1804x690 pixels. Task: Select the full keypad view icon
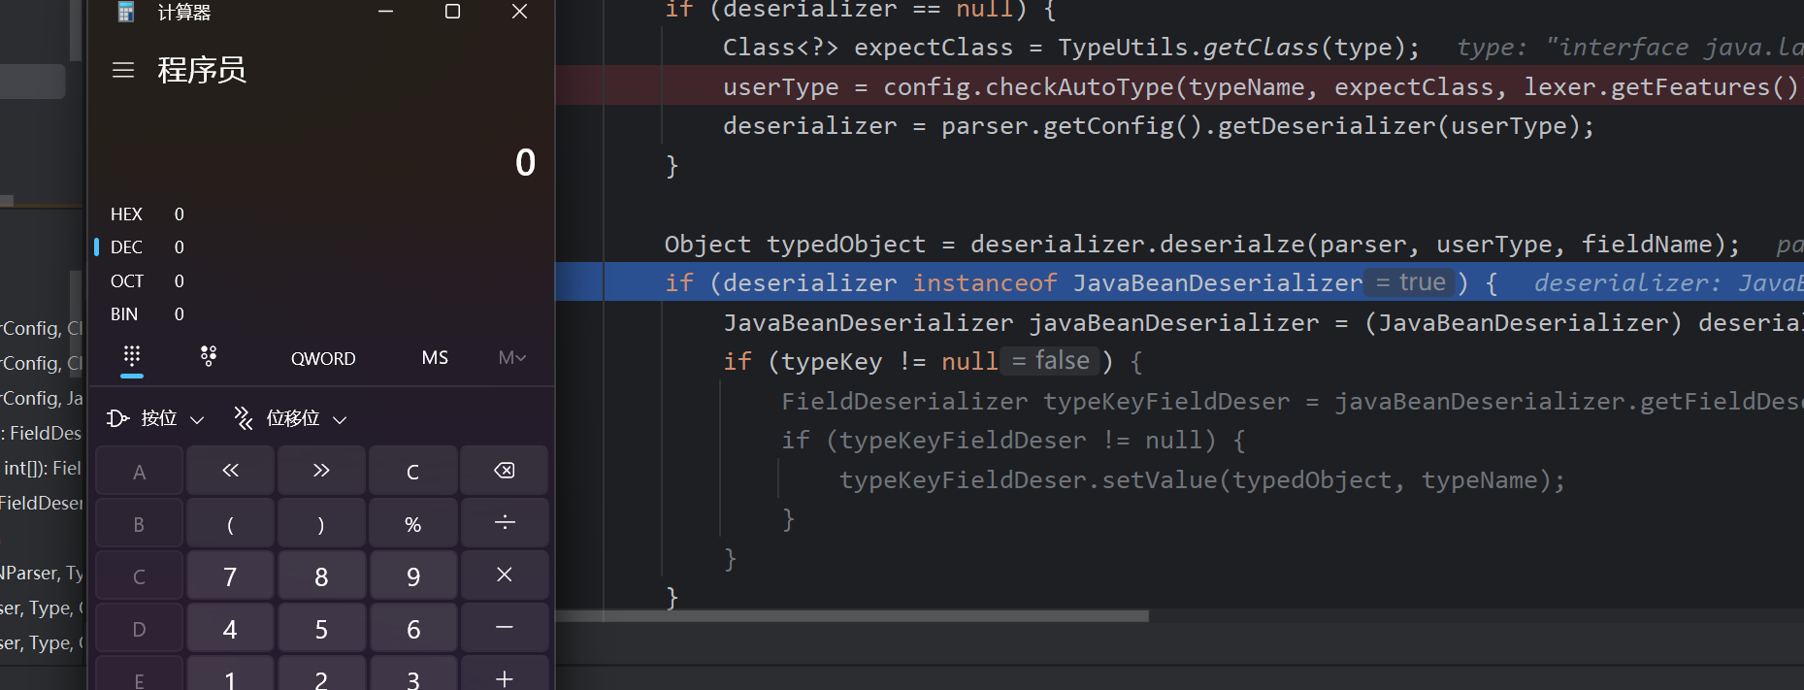[x=132, y=356]
